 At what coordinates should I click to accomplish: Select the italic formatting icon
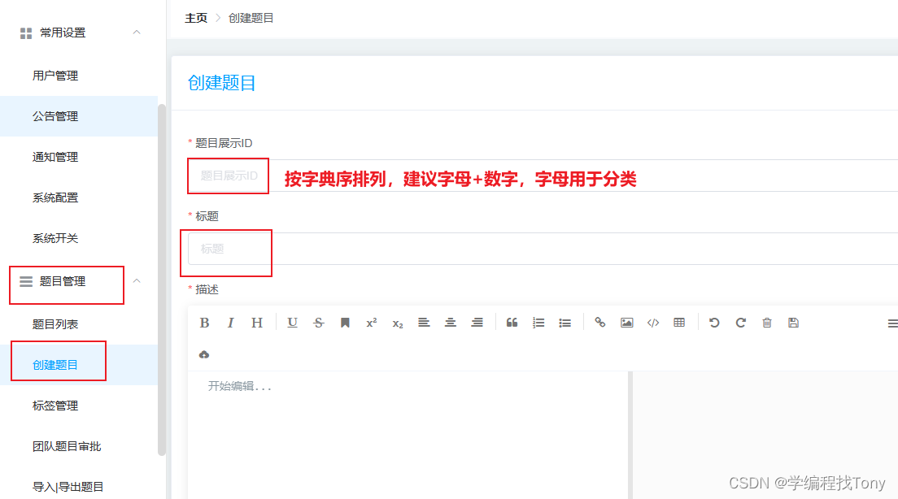point(230,322)
